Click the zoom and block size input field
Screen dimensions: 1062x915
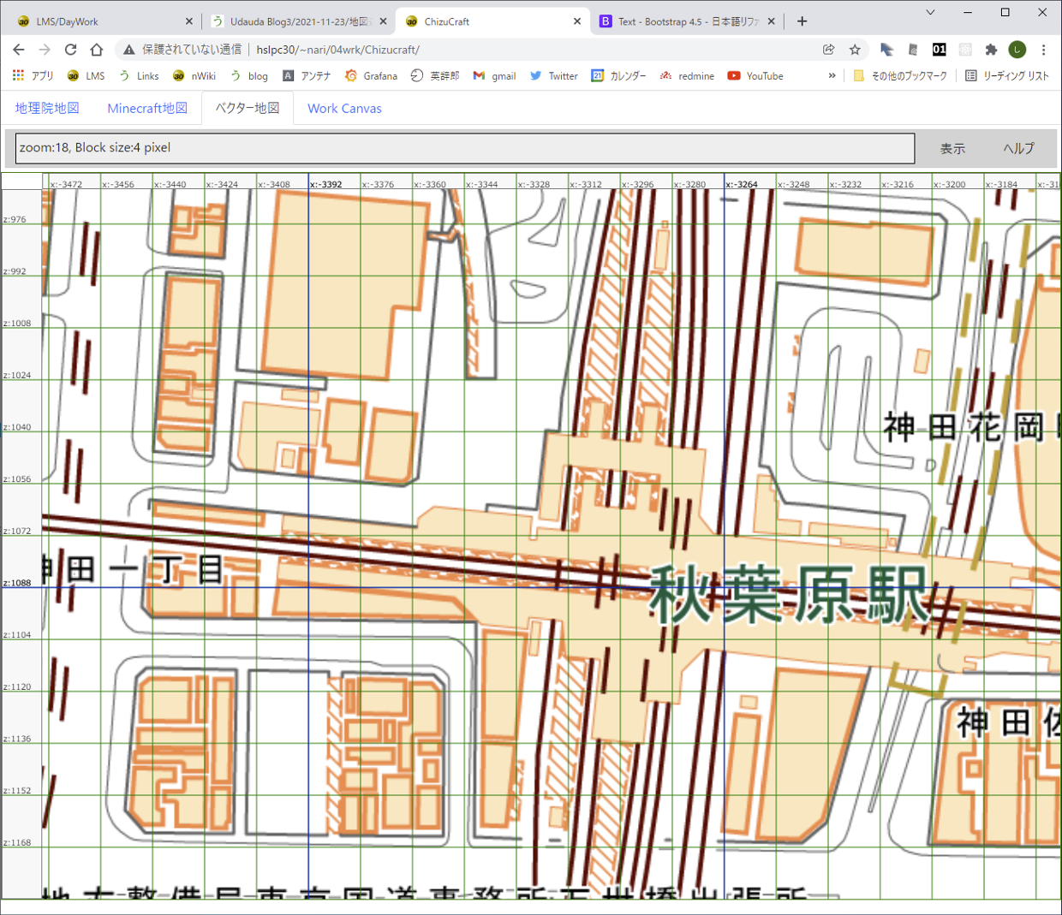[x=464, y=148]
